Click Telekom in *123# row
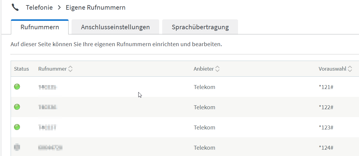Viewport: 359px width, 156px height. click(204, 127)
